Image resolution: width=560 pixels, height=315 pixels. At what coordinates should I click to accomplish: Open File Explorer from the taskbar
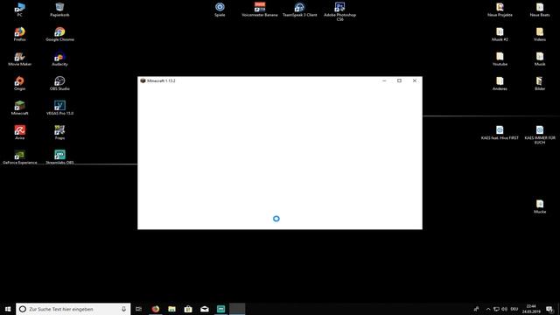pyautogui.click(x=171, y=309)
